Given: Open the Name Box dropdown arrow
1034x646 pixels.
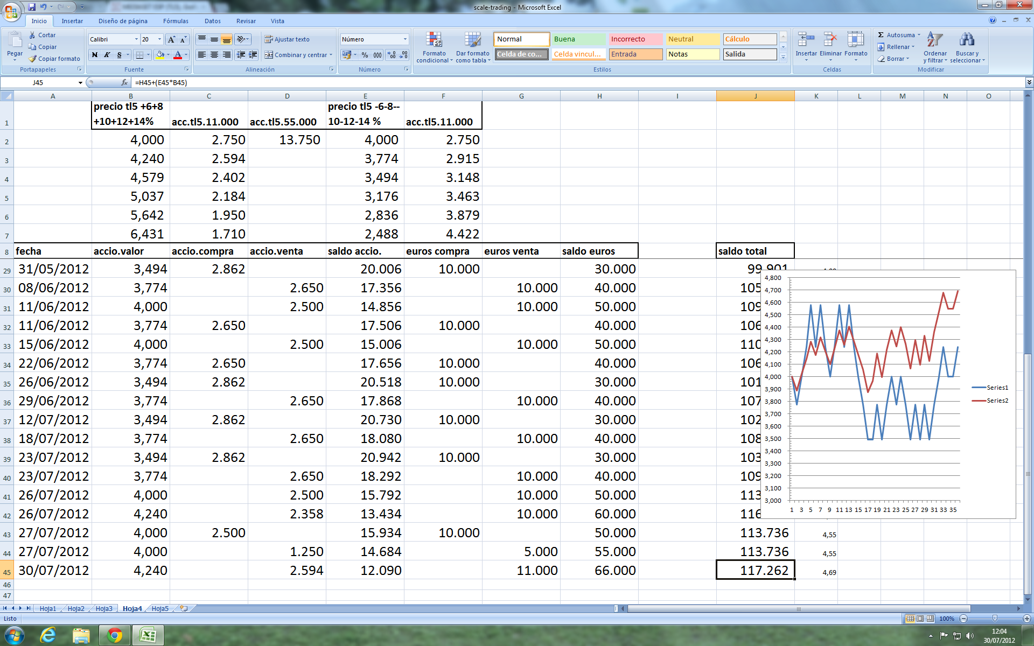Looking at the screenshot, I should tap(80, 83).
